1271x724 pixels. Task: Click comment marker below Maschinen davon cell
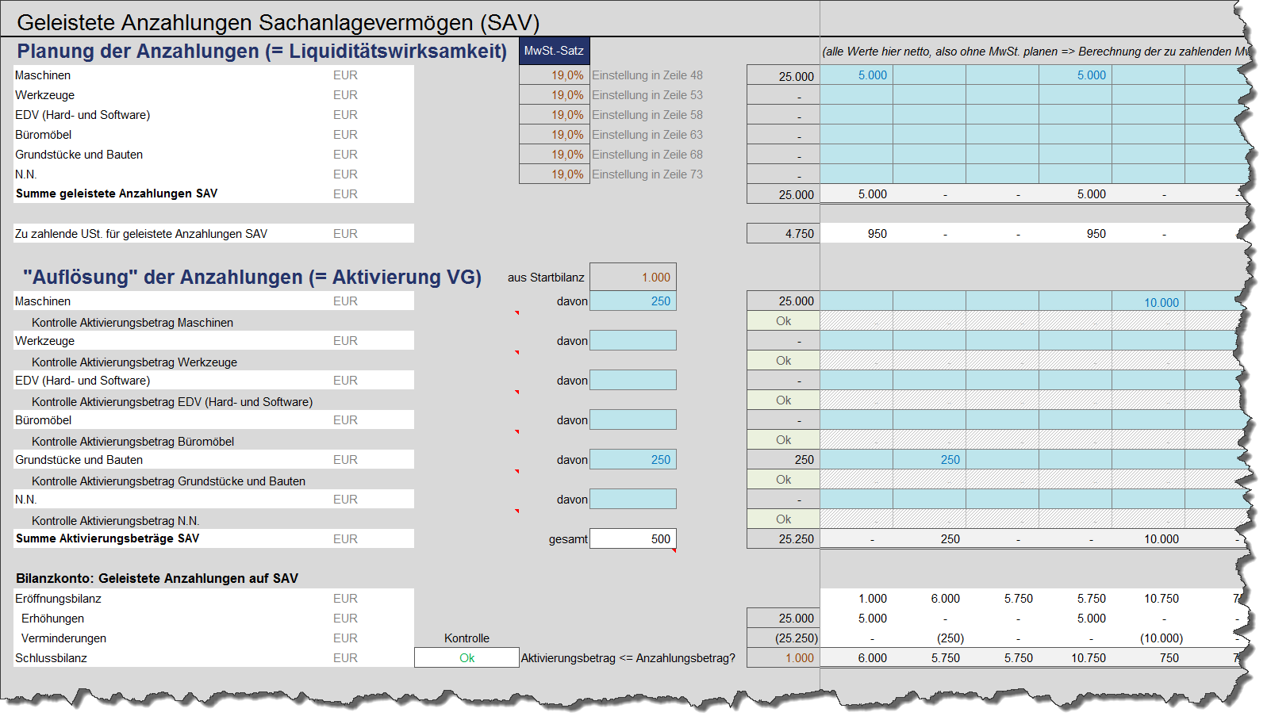coord(516,313)
